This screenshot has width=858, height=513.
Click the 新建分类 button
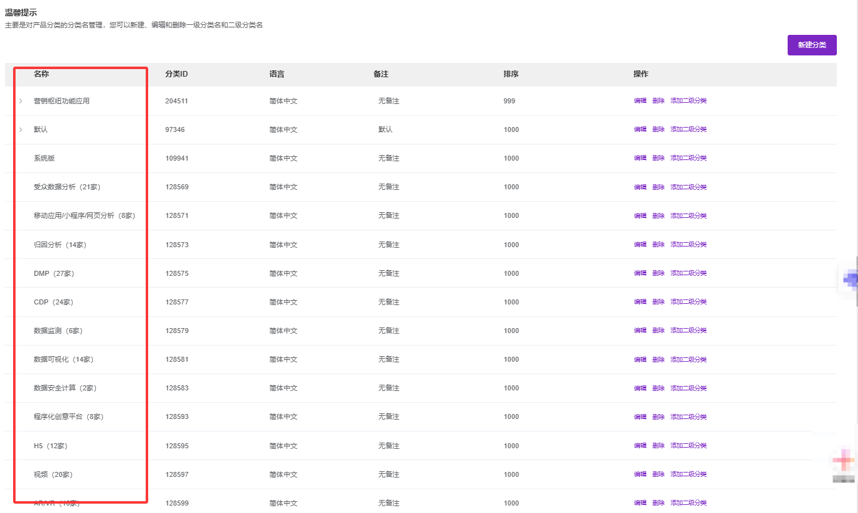[811, 45]
